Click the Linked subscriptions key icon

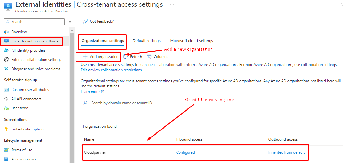(6, 129)
